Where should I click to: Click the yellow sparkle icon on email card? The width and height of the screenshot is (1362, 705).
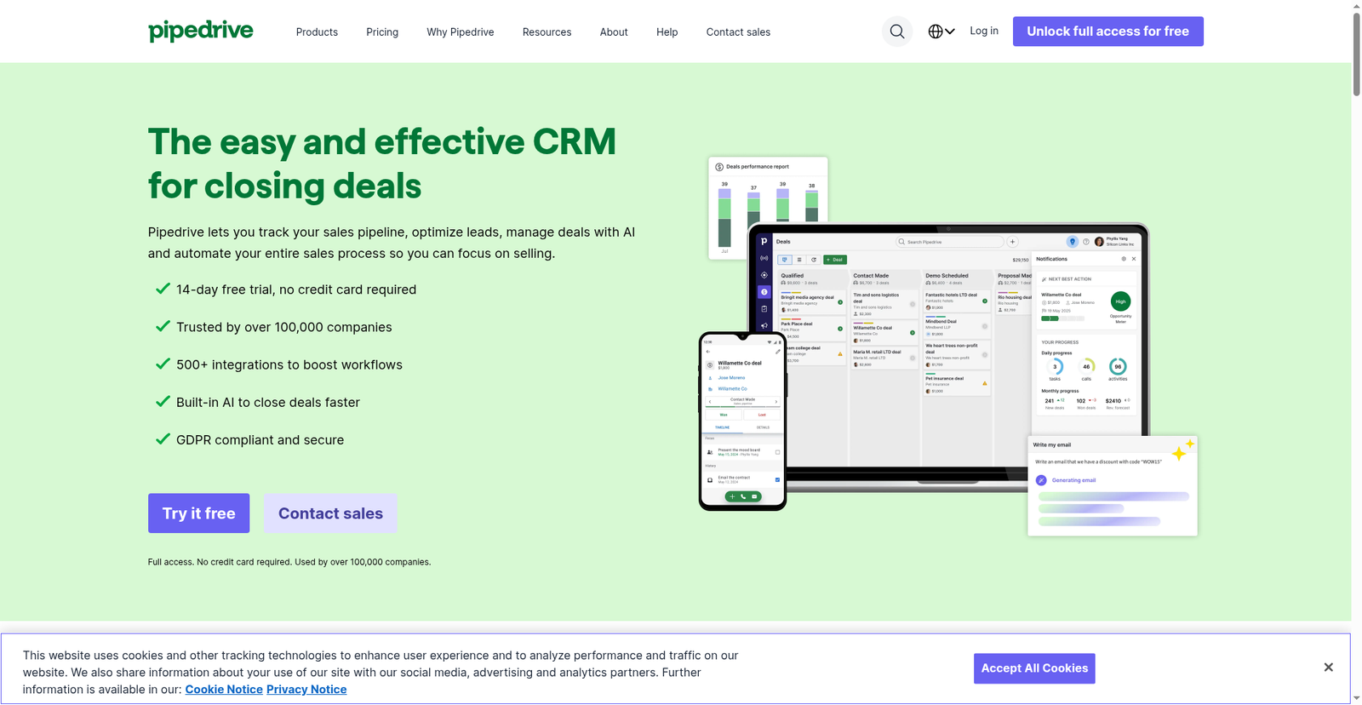[1182, 450]
